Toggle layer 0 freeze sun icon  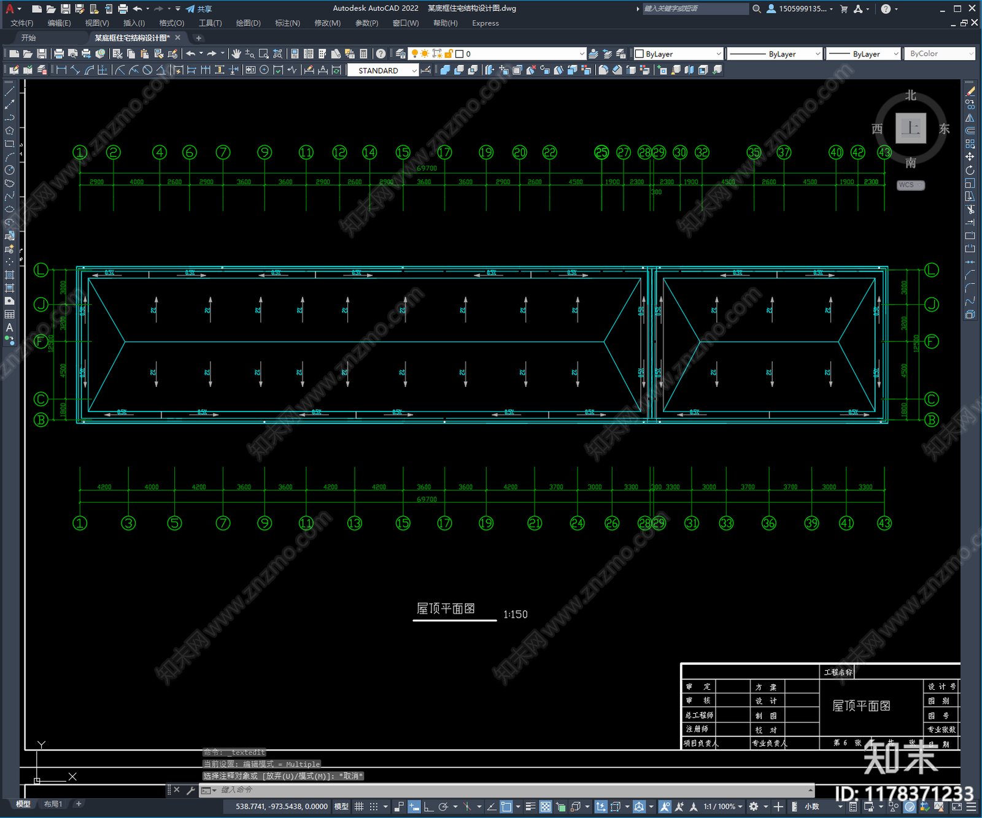[x=425, y=54]
